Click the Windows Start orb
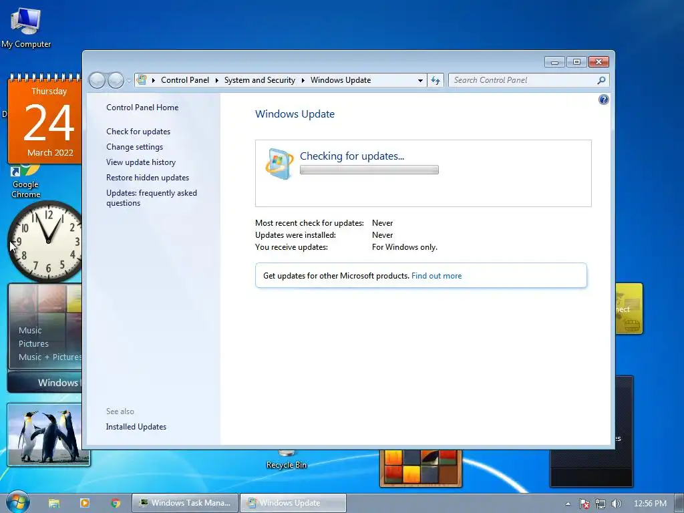 tap(17, 502)
